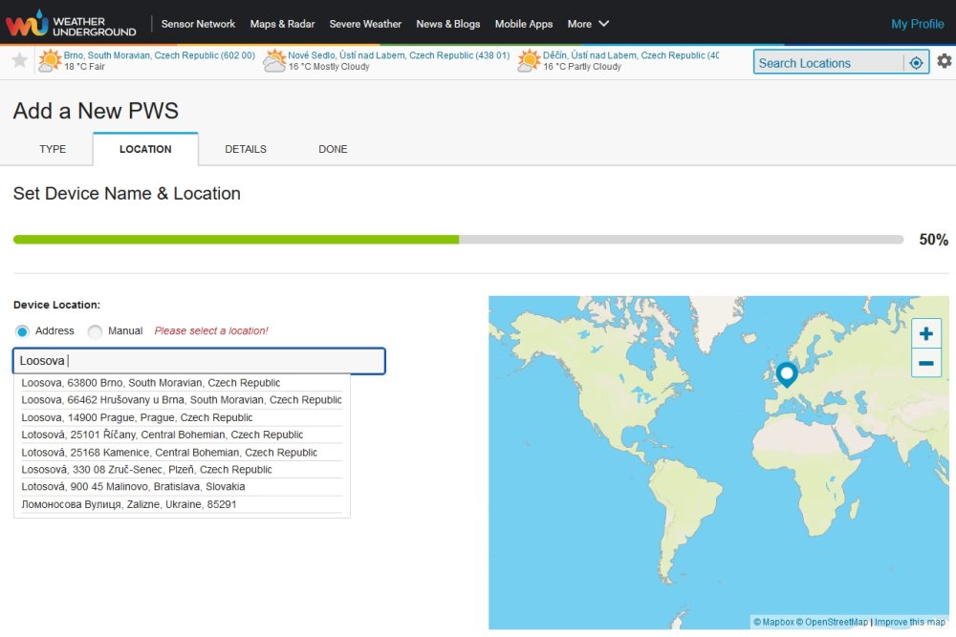The height and width of the screenshot is (637, 956).
Task: Select the Manual radio button
Action: [x=95, y=331]
